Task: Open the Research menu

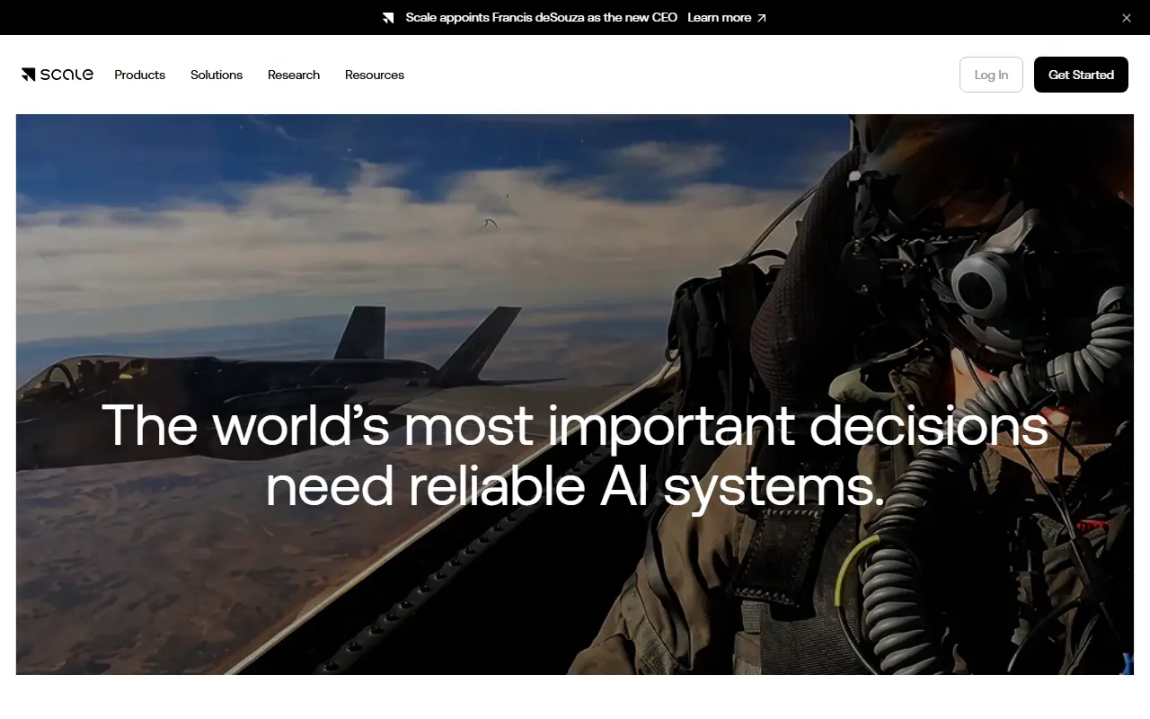Action: coord(294,75)
